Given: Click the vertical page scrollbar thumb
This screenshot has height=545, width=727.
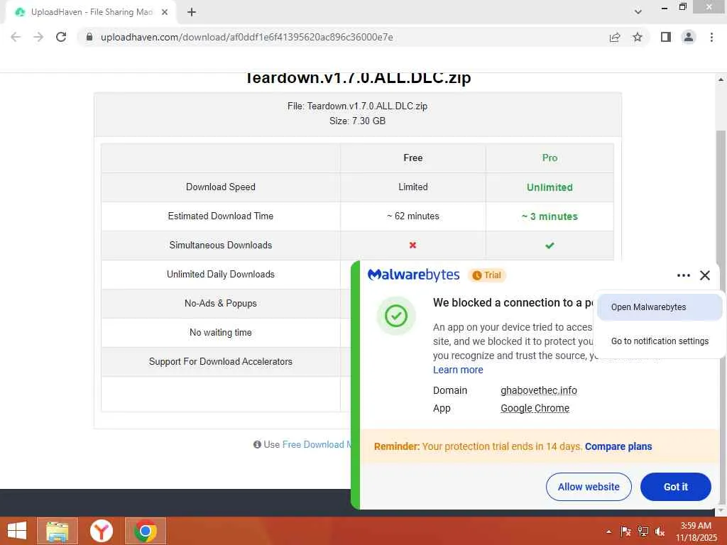Looking at the screenshot, I should 721,194.
